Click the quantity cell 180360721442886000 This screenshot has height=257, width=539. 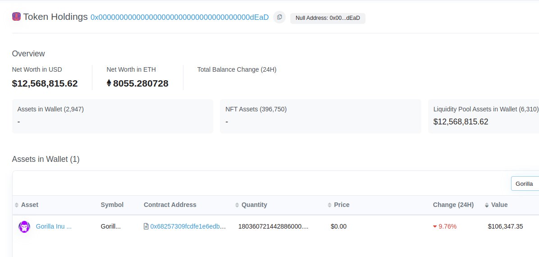tap(273, 226)
